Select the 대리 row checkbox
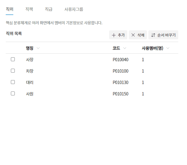Image resolution: width=187 pixels, height=165 pixels. [13, 82]
